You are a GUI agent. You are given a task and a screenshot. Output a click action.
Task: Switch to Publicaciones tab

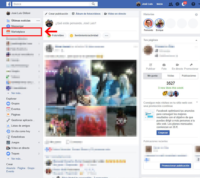coord(189,76)
